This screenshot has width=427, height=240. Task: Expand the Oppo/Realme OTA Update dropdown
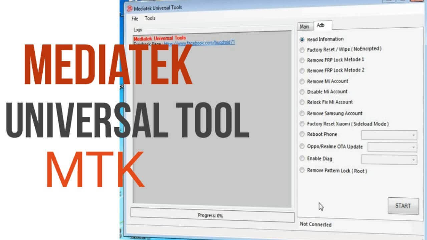tap(392, 147)
